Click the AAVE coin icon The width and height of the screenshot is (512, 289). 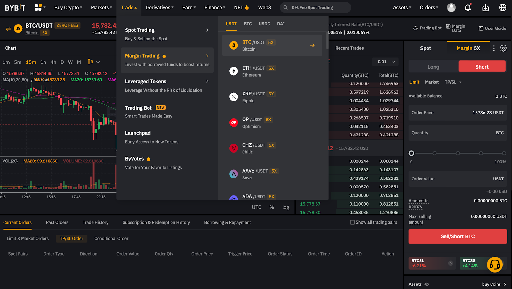tap(234, 174)
